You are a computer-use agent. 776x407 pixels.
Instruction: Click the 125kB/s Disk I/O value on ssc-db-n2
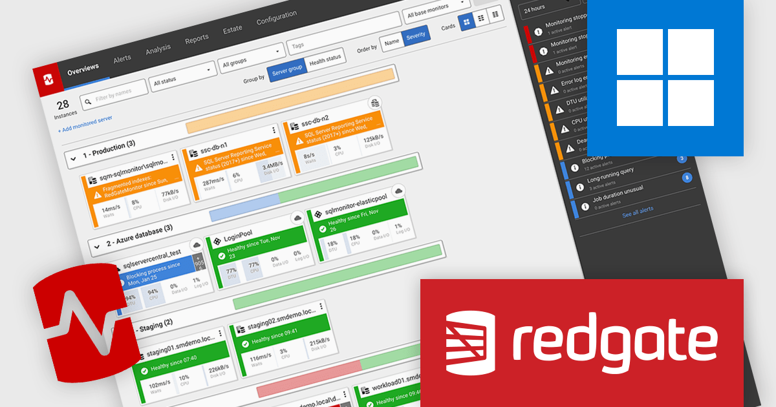[x=372, y=138]
